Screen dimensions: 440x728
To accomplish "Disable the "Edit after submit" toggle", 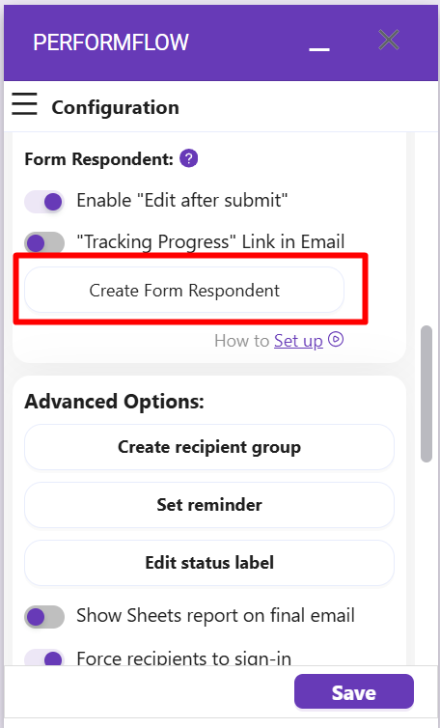I will tap(44, 202).
